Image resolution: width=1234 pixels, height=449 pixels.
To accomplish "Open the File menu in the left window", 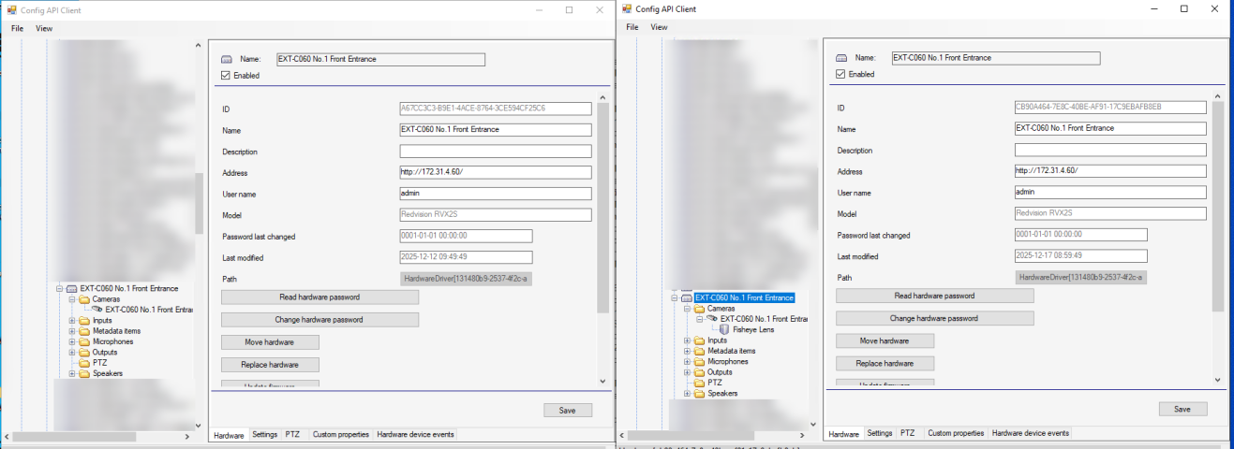I will pos(17,28).
